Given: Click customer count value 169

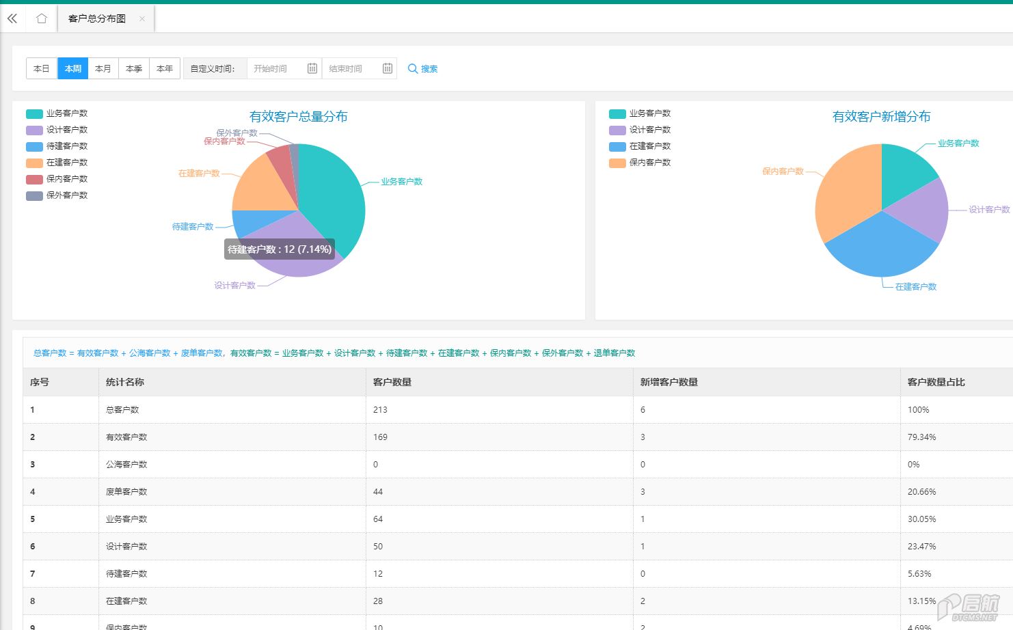Looking at the screenshot, I should [380, 437].
